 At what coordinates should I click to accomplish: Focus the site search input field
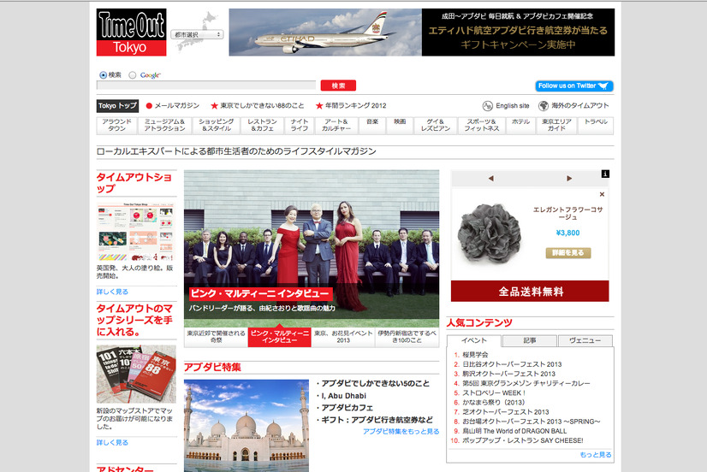point(206,86)
